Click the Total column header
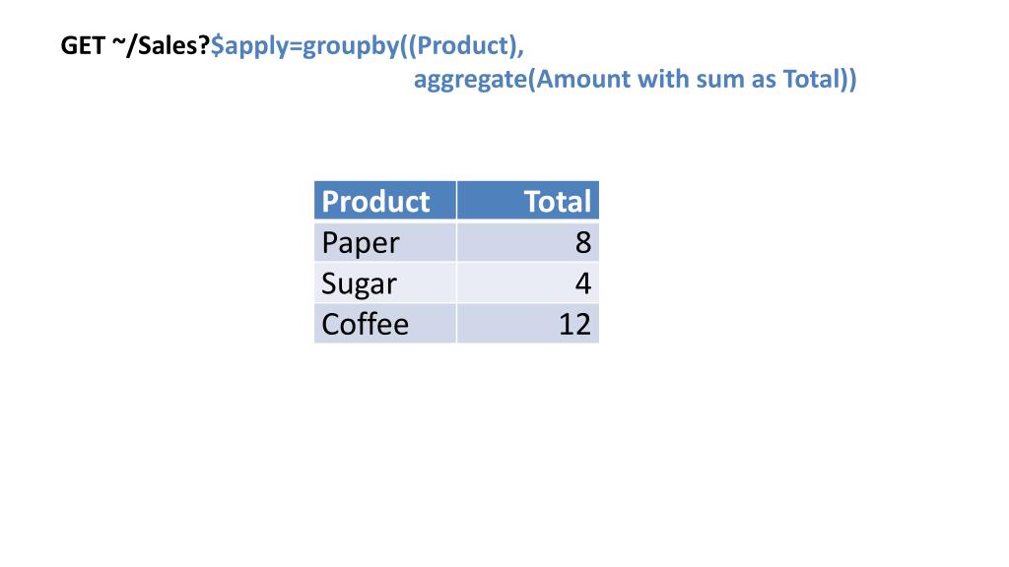Screen dimensions: 1009x567 528,201
